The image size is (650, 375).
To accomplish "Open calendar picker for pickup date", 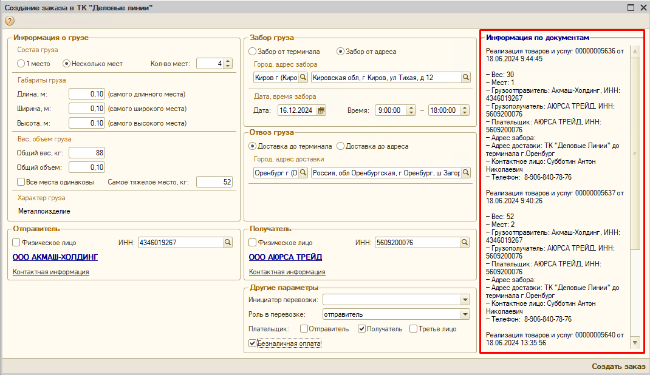I will pos(321,110).
